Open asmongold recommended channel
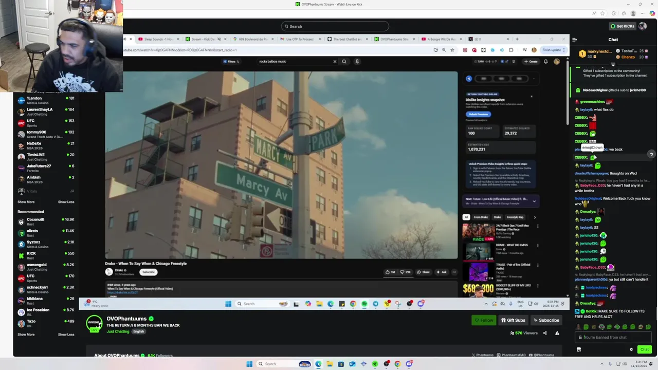This screenshot has width=658, height=370. (x=46, y=267)
